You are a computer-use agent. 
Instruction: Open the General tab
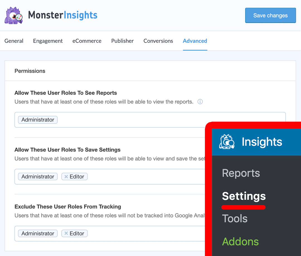click(14, 41)
